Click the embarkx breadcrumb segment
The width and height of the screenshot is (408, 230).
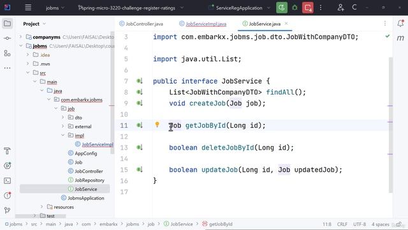coord(108,224)
